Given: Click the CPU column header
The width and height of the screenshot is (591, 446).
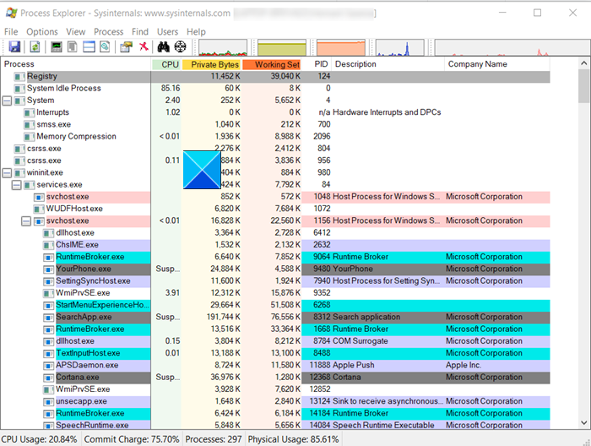Looking at the screenshot, I should point(165,64).
